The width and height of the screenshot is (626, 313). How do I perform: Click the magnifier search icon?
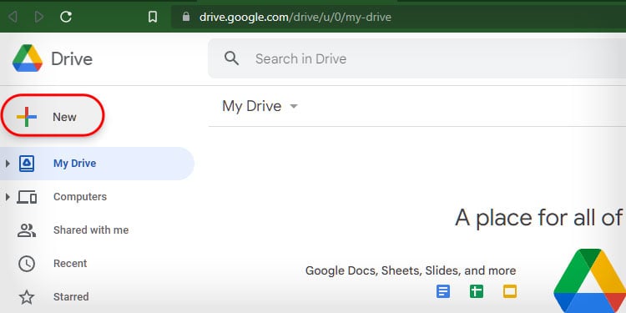pyautogui.click(x=231, y=58)
